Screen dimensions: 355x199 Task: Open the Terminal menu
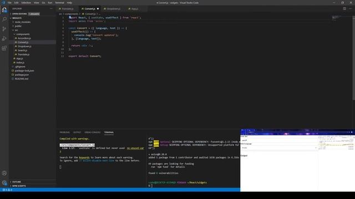click(x=59, y=3)
